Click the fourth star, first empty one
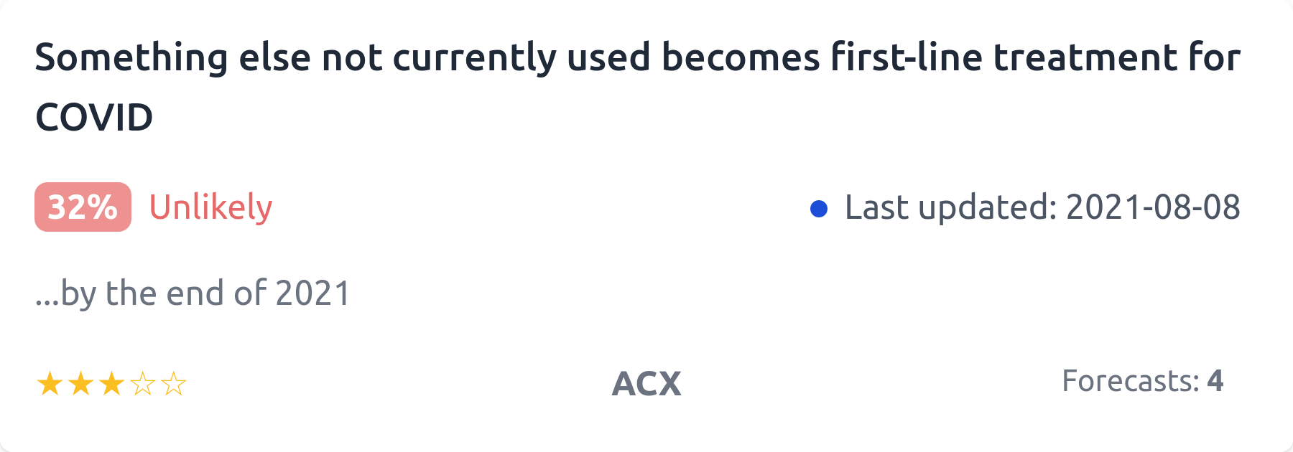Image resolution: width=1293 pixels, height=452 pixels. [143, 385]
